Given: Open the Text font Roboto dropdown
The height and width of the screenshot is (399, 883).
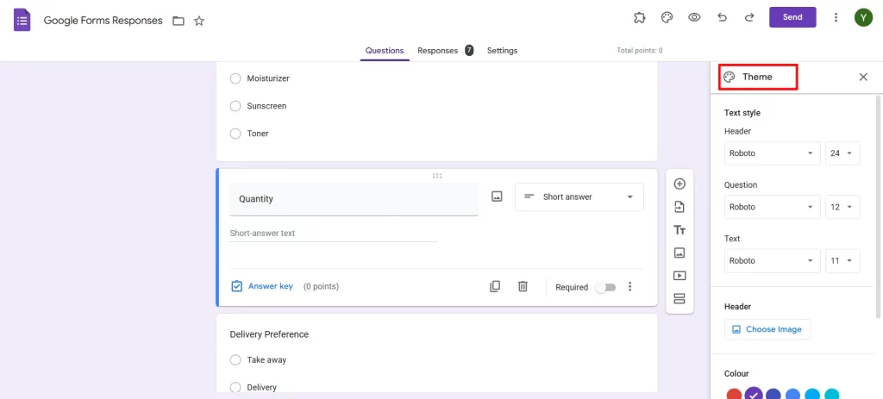Looking at the screenshot, I should point(772,260).
